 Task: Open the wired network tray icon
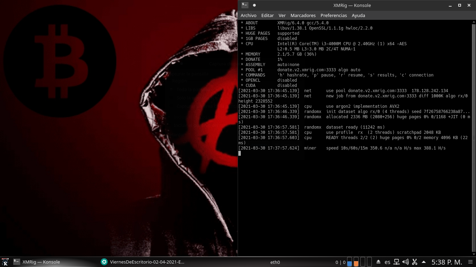(397, 262)
